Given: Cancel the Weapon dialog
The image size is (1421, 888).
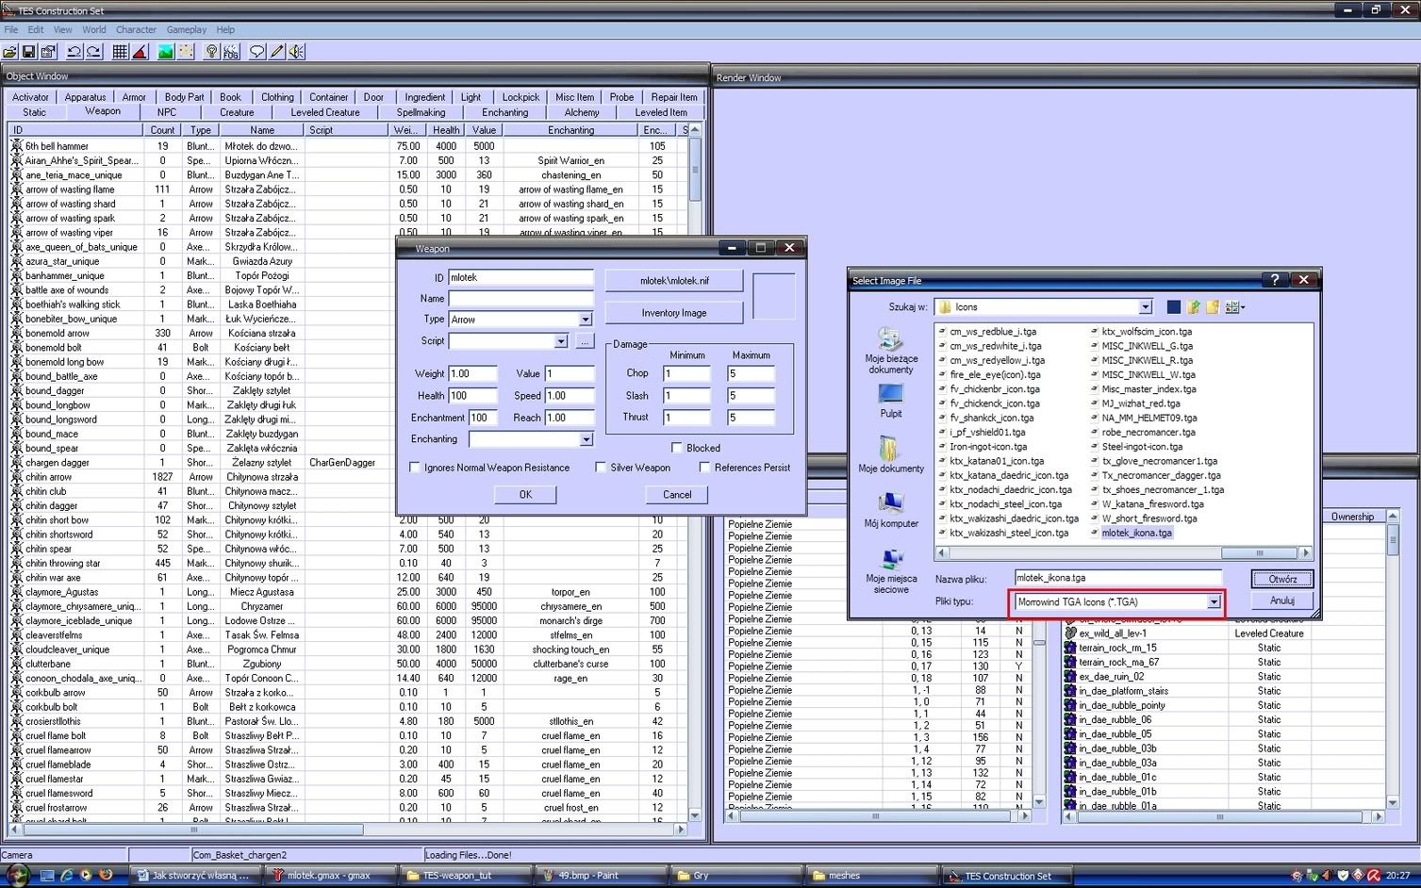Looking at the screenshot, I should (677, 495).
